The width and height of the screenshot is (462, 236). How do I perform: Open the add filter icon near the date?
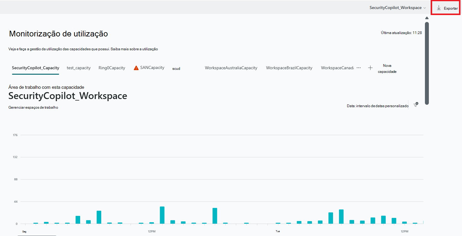416,104
